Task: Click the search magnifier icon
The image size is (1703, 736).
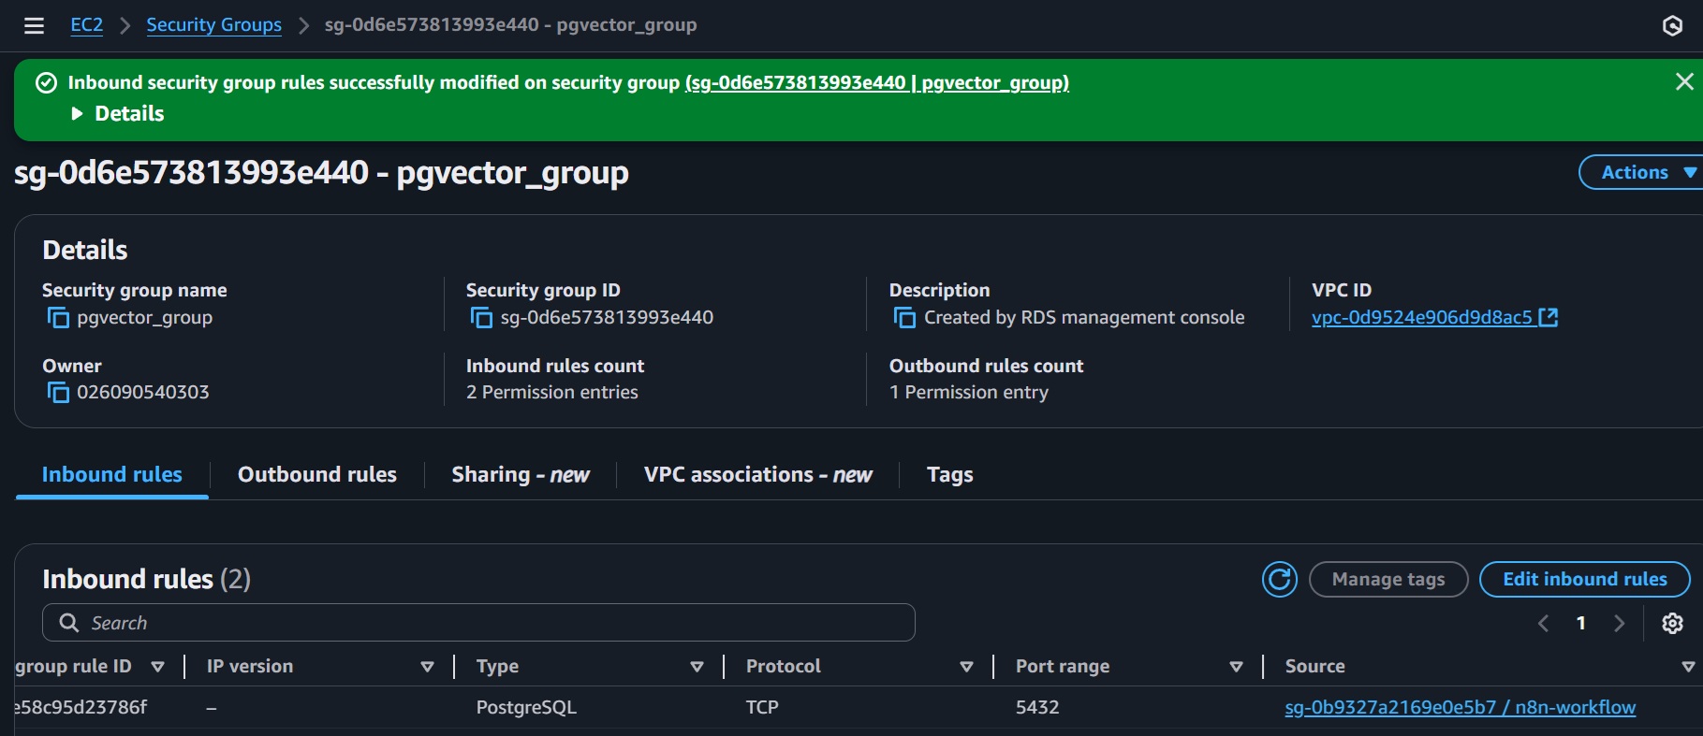Action: 68,623
